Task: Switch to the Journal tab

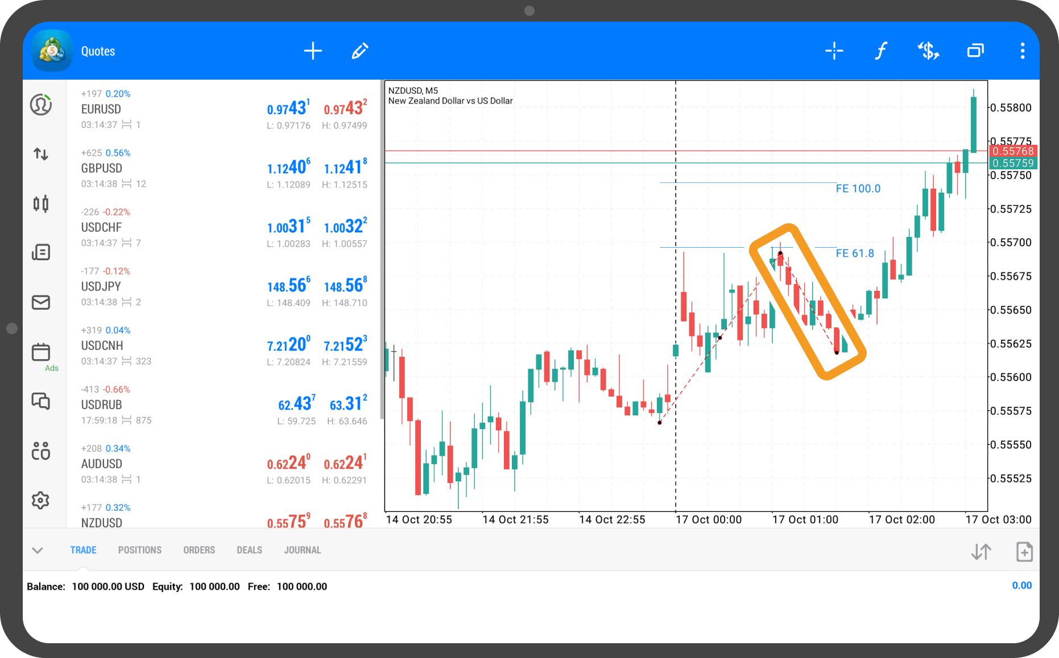Action: 302,550
